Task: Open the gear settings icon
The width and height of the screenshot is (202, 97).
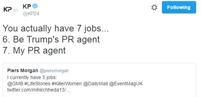Action: [154, 8]
